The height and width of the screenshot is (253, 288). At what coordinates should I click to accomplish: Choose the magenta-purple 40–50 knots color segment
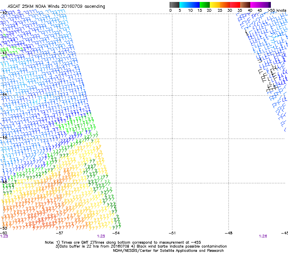(x=260, y=5)
